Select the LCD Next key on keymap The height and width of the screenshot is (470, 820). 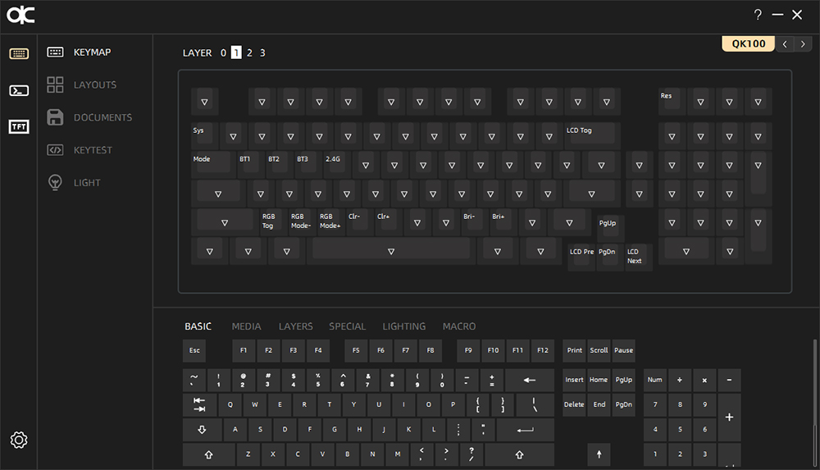[x=639, y=257]
